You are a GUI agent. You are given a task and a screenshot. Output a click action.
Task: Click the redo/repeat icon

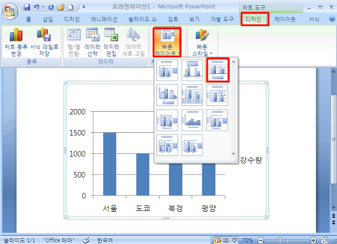[51, 7]
